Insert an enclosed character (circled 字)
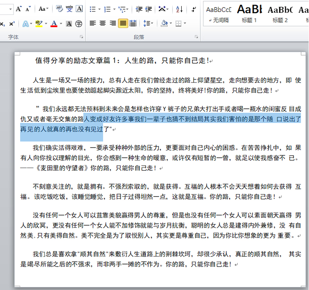Image resolution: width=309 pixels, height=290 pixels. [x=79, y=23]
